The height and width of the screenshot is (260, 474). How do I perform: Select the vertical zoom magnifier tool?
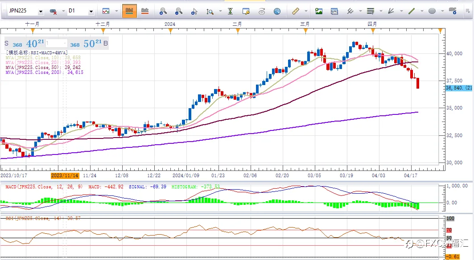(210, 12)
